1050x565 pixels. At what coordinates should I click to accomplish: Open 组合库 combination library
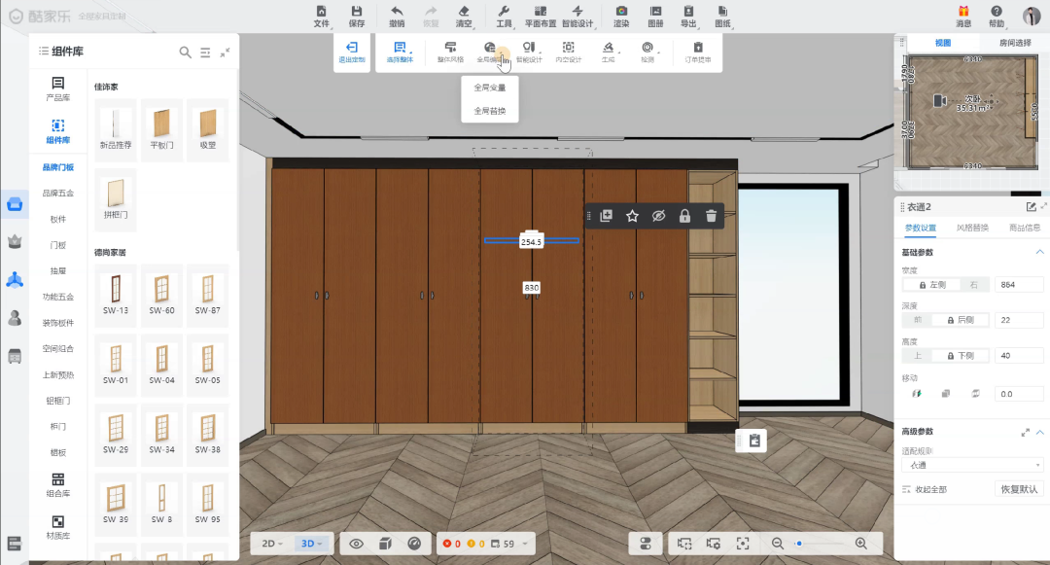[x=57, y=484]
